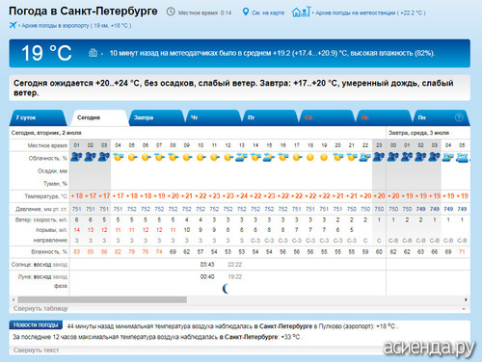Click the Новости погоды label
The height and width of the screenshot is (362, 482).
36,324
